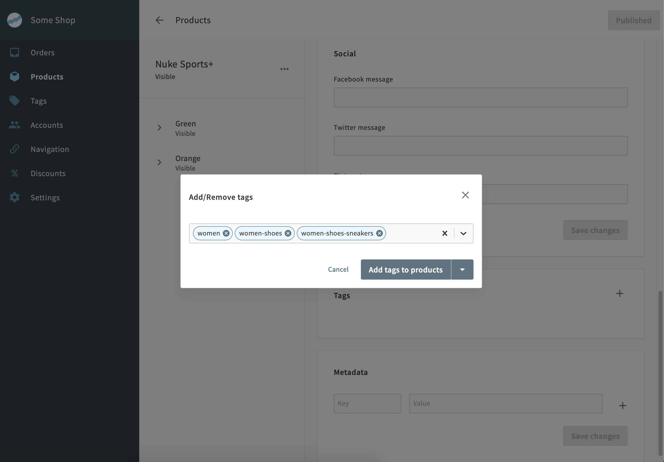Open Orders in the sidebar
This screenshot has width=664, height=462.
(x=42, y=53)
